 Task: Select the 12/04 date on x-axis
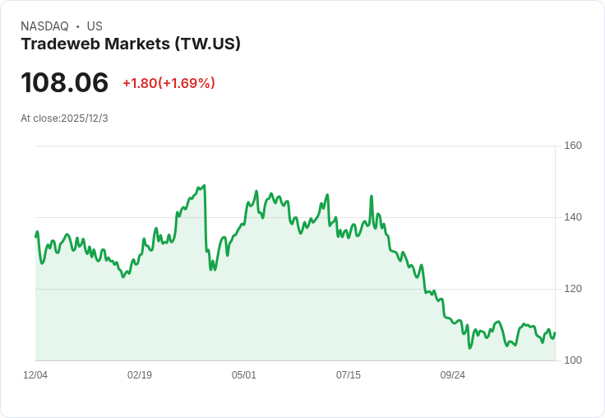[35, 375]
